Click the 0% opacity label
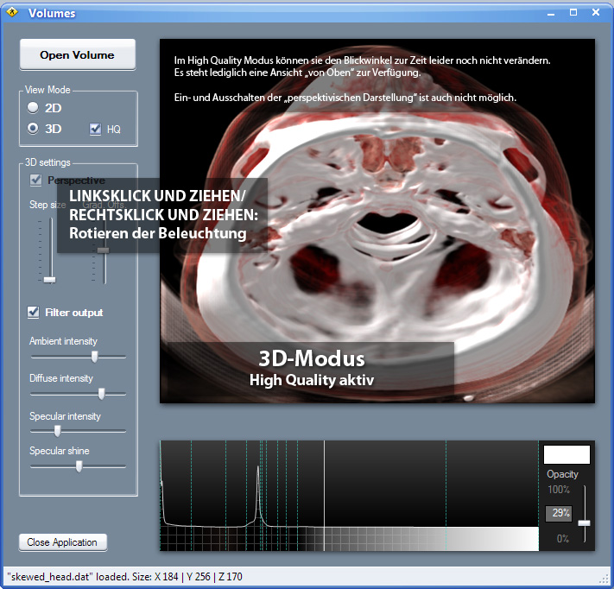The width and height of the screenshot is (614, 589). [563, 539]
